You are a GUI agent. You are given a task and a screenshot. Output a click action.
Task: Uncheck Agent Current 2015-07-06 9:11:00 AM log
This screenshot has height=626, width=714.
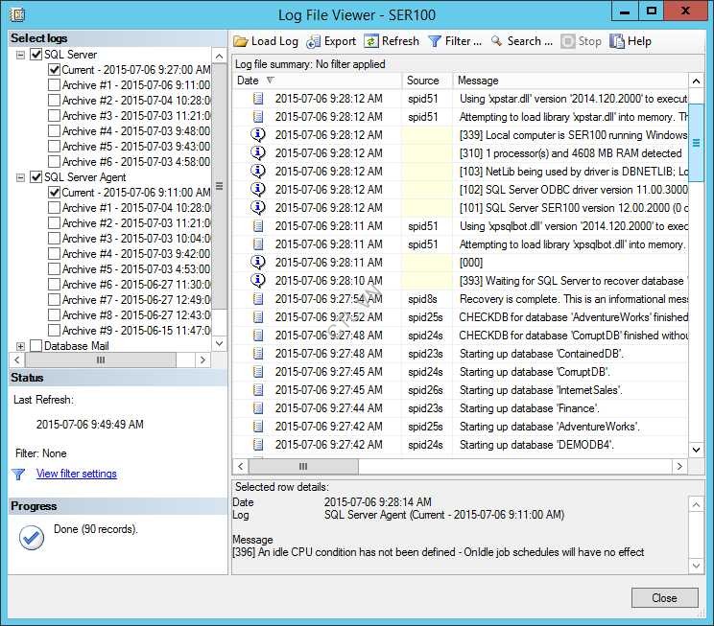[x=54, y=193]
